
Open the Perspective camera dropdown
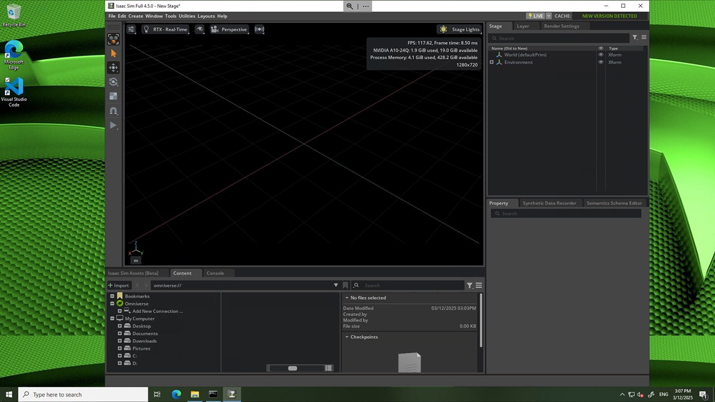pyautogui.click(x=229, y=30)
